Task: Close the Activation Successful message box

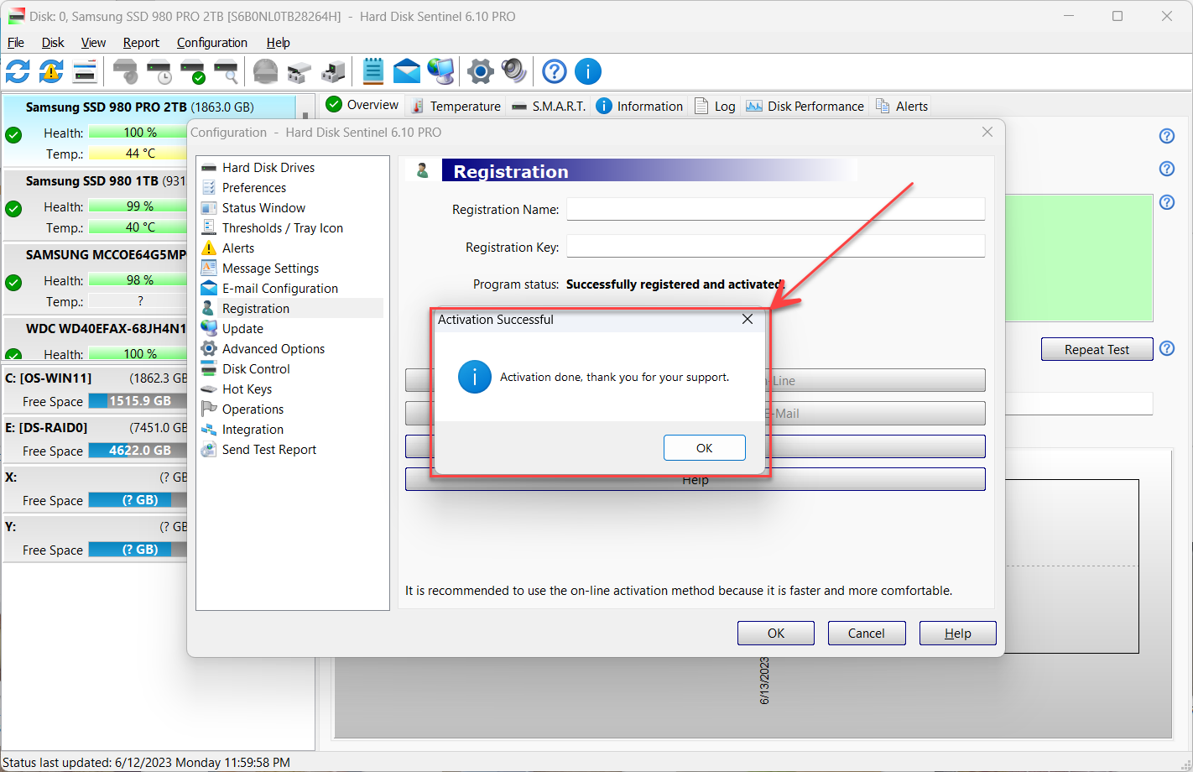Action: click(748, 319)
